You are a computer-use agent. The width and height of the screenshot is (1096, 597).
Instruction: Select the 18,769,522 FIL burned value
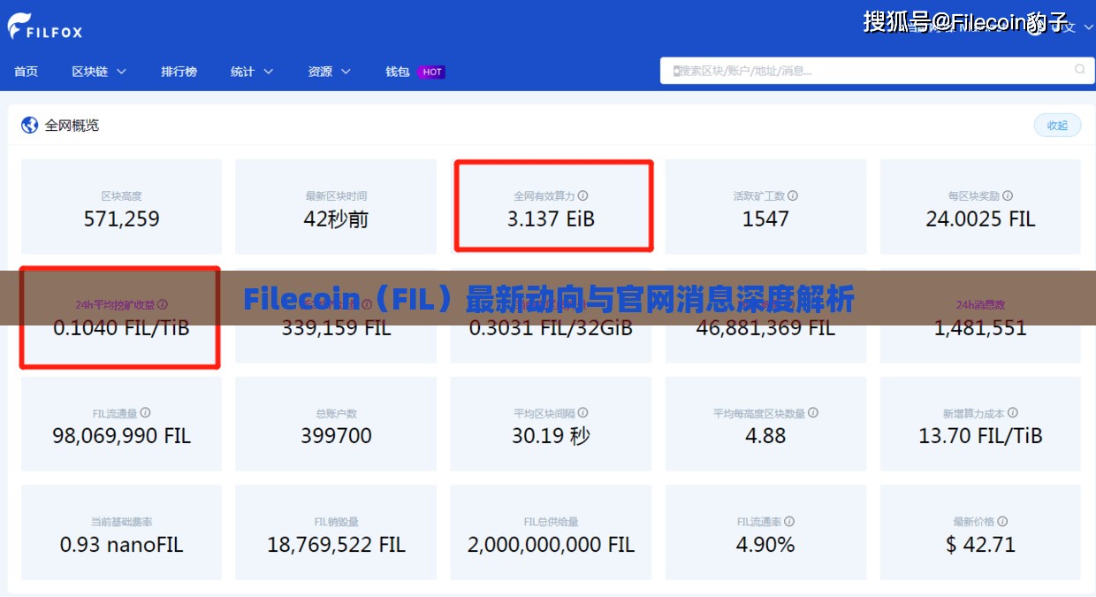click(x=336, y=545)
